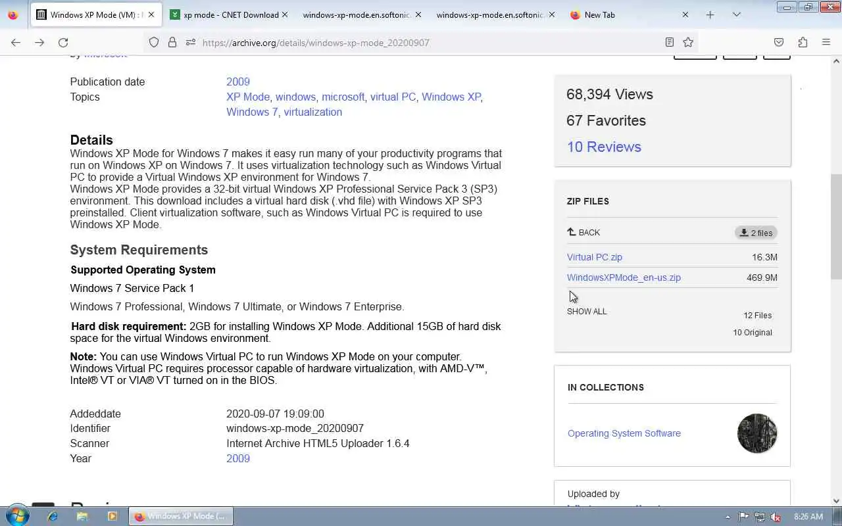Open the windows topic link
Viewport: 842px width, 526px height.
pyautogui.click(x=295, y=97)
